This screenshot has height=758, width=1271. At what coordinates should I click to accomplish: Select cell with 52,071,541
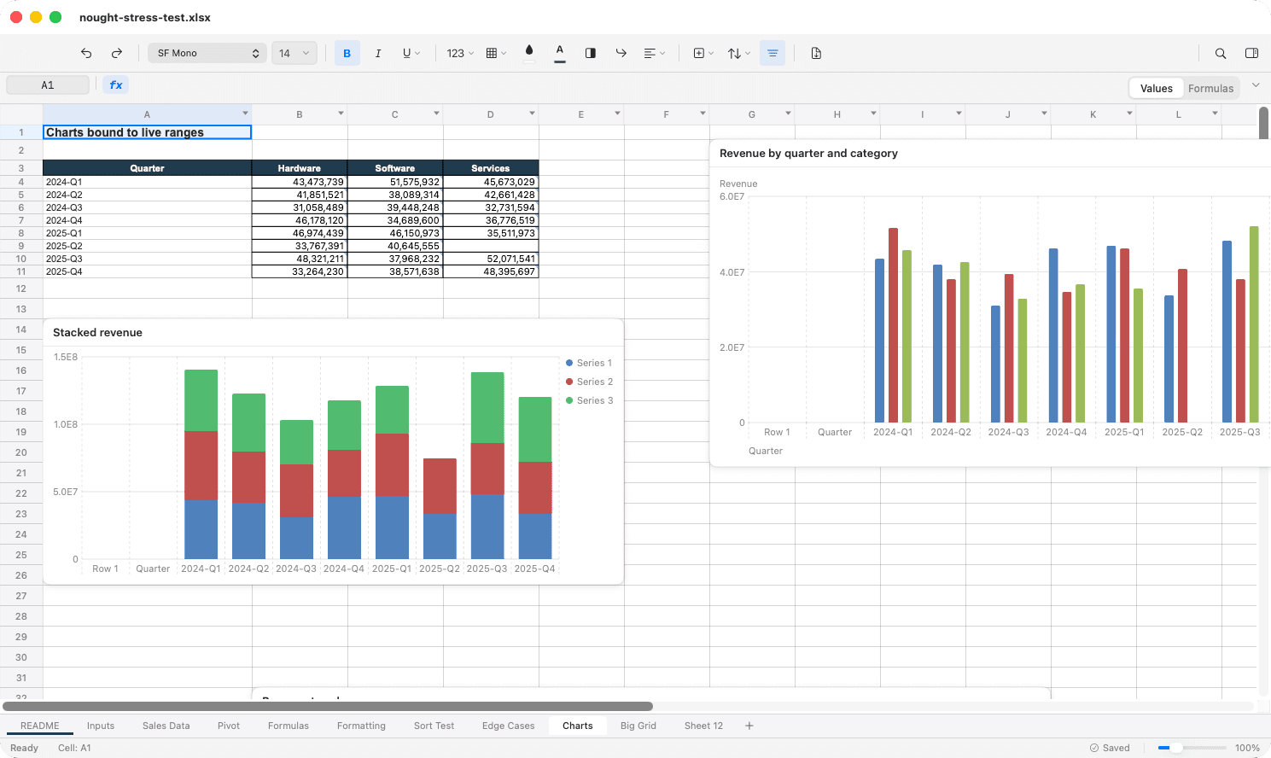point(491,259)
